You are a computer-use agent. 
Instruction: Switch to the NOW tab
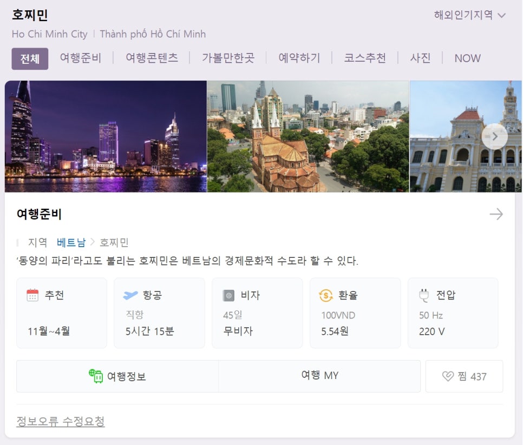point(467,58)
